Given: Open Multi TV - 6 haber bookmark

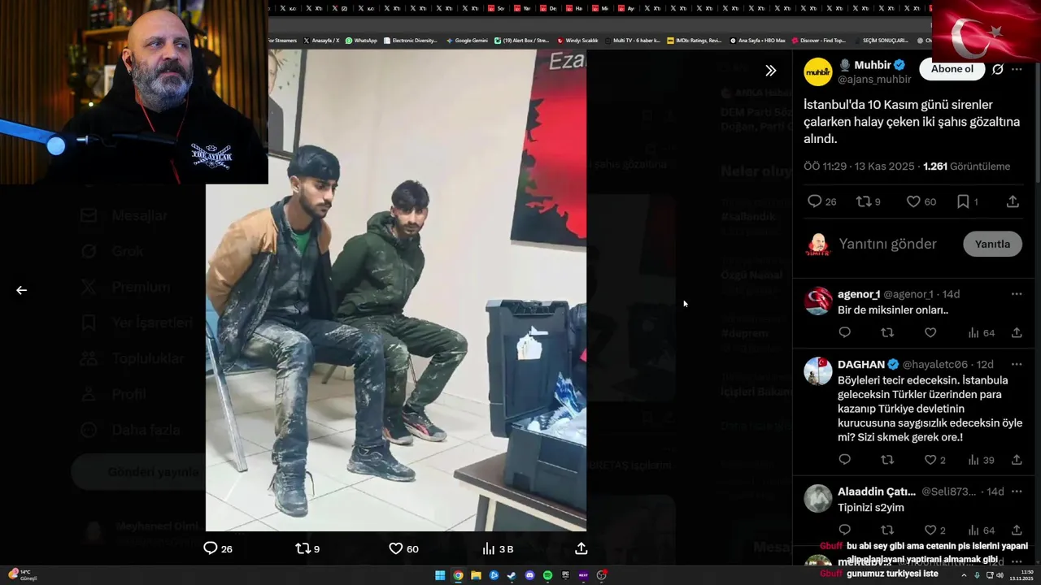Looking at the screenshot, I should coord(631,40).
